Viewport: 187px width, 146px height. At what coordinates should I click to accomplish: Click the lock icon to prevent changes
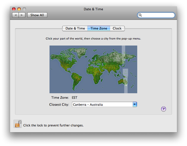[18, 124]
